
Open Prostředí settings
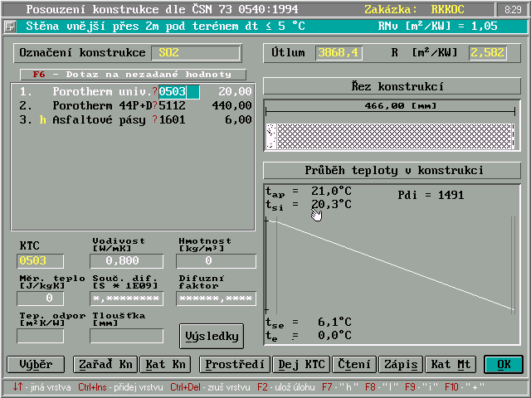coord(235,364)
